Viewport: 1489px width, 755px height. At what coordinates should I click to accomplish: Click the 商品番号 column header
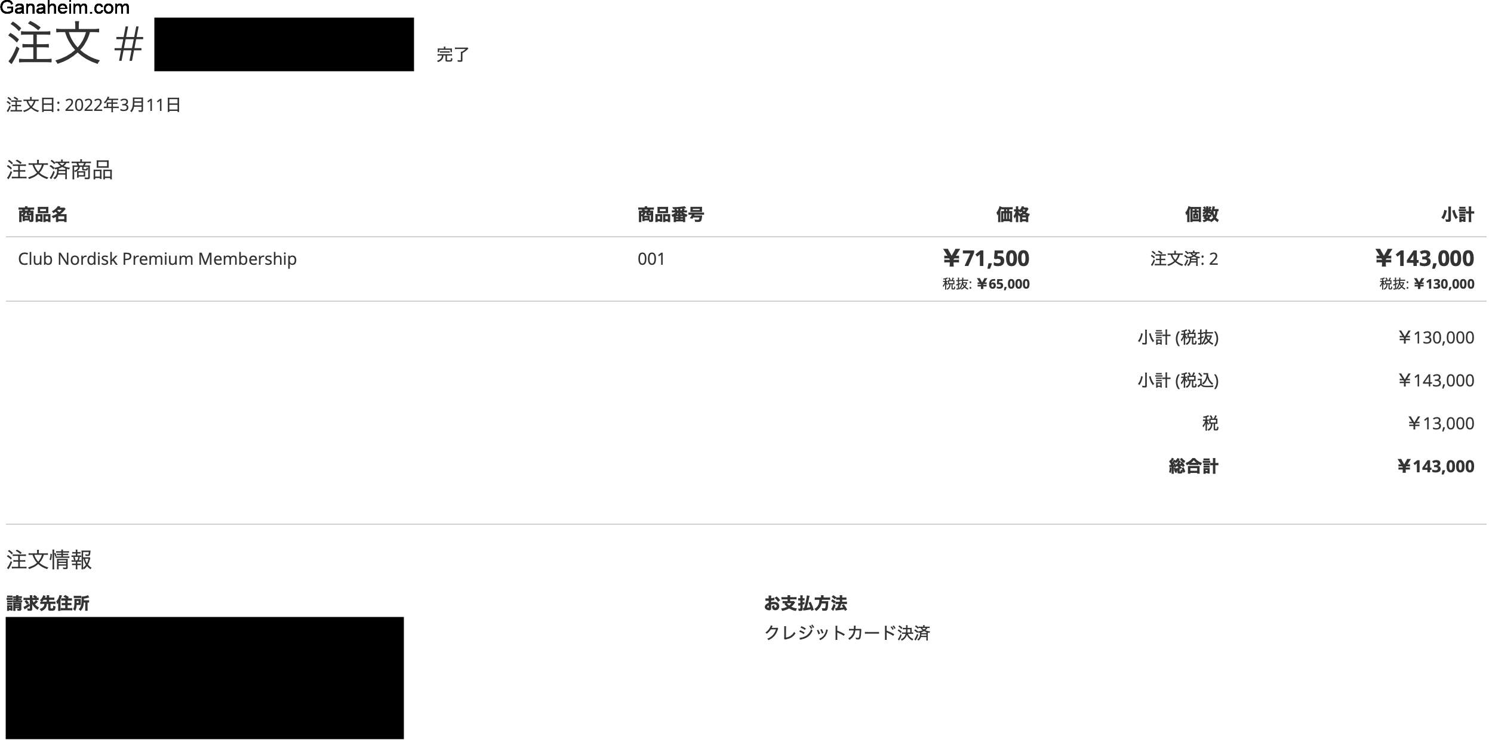coord(670,215)
